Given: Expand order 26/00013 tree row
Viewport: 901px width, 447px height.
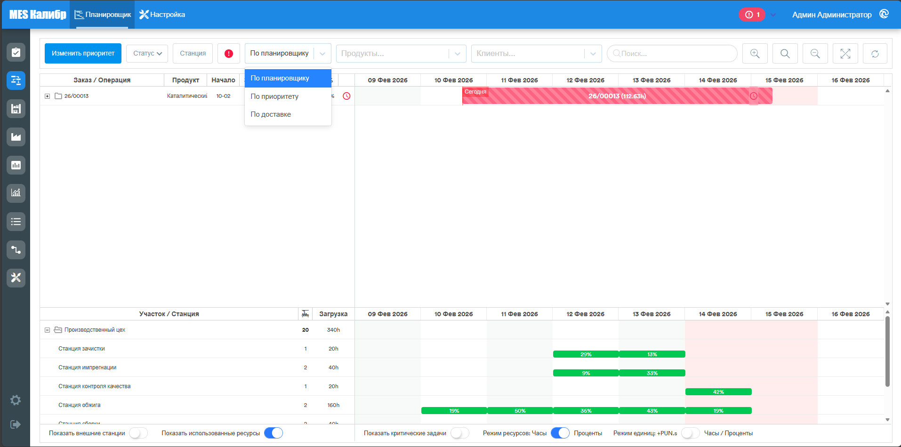Looking at the screenshot, I should (47, 96).
